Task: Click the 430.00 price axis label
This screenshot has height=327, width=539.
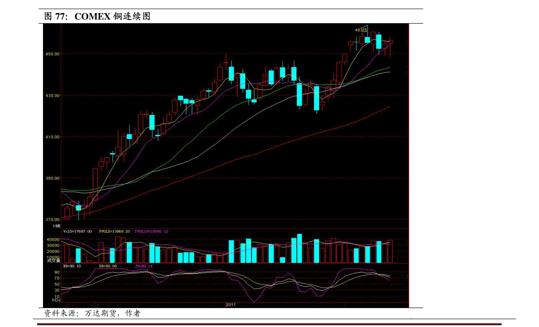Action: pyautogui.click(x=53, y=95)
